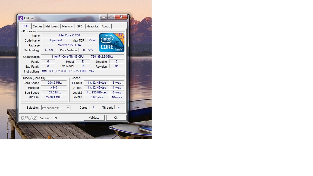Click the Cores count value
Screen dimensions: 313x176
(93, 107)
